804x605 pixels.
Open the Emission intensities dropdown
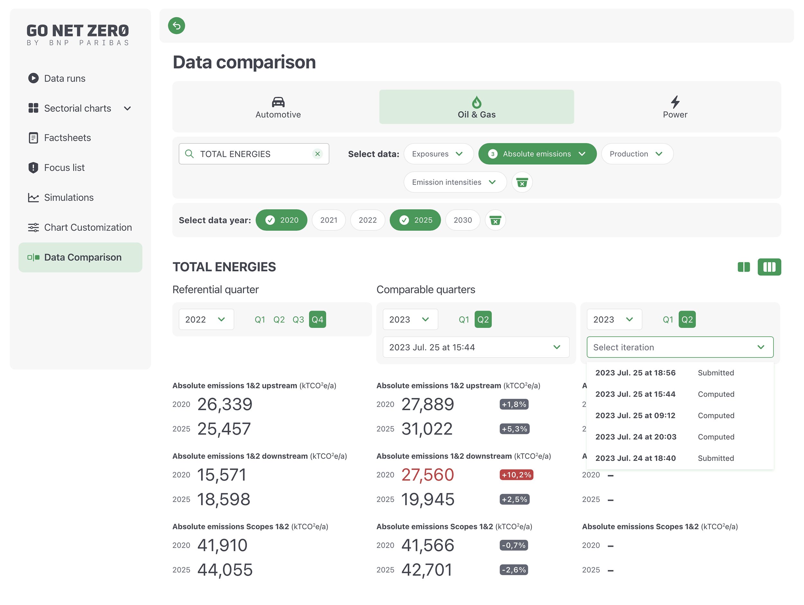click(x=455, y=182)
